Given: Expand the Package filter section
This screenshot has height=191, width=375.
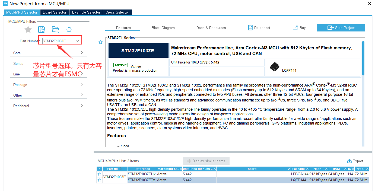Looking at the screenshot, I should pyautogui.click(x=48, y=85).
